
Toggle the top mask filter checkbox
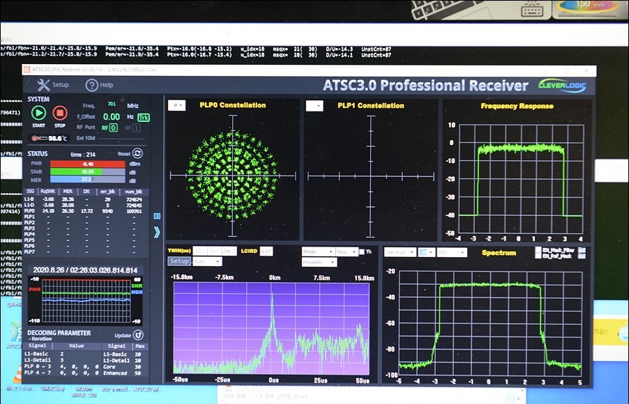(538, 249)
